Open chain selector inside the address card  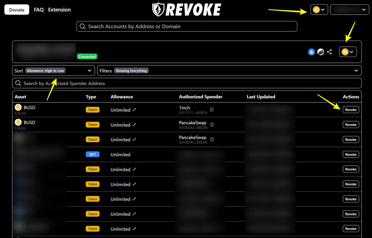pos(348,52)
